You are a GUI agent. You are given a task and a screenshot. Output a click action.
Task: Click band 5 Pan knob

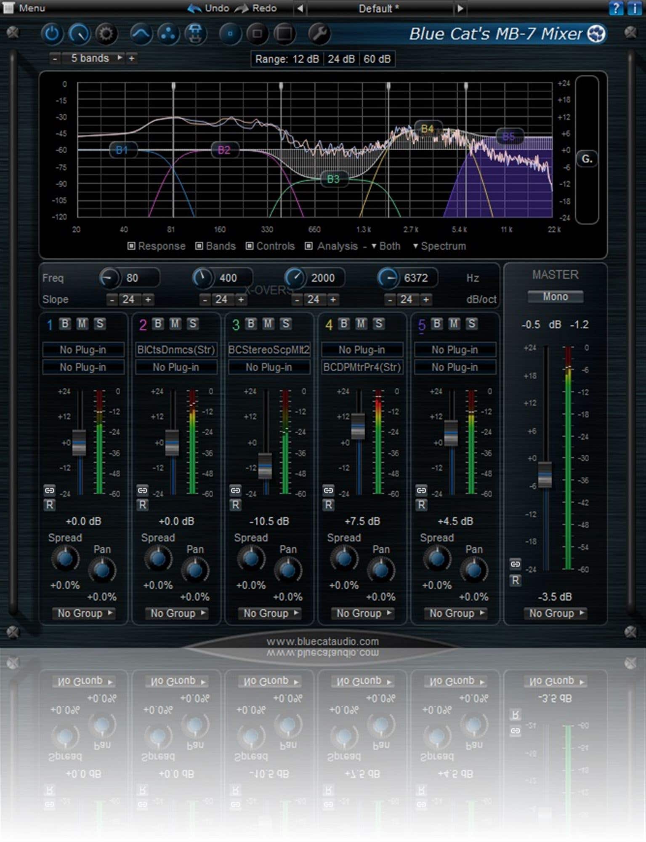[474, 570]
